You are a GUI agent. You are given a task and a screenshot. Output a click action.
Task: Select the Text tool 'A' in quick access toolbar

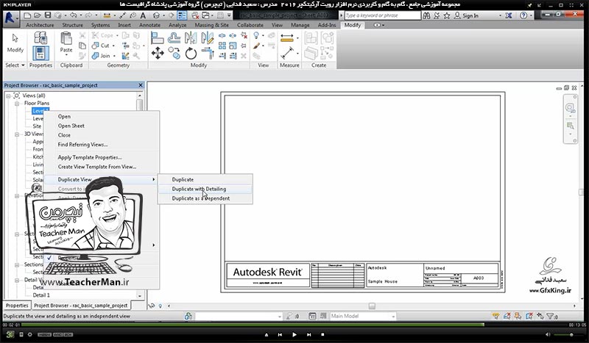(143, 15)
